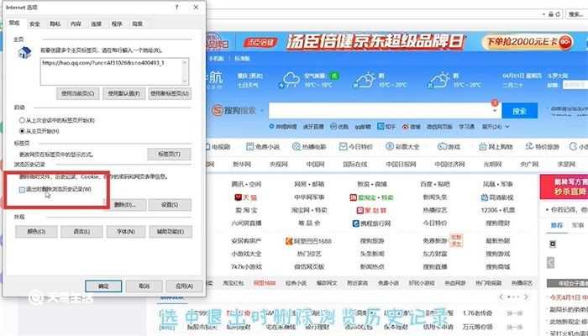Click the 特价旅游 icon in category bar
Screen dimensions: 588x336
click(529, 147)
